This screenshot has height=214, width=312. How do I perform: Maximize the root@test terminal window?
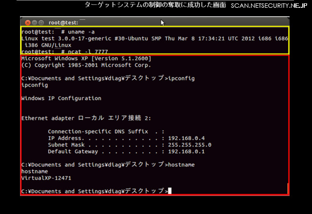[x=41, y=23]
